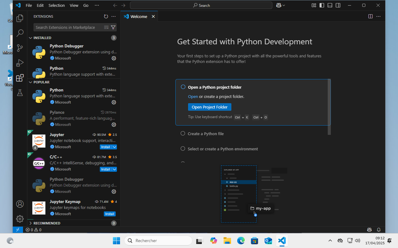Expand the RECOMMENDED extensions section

point(30,223)
